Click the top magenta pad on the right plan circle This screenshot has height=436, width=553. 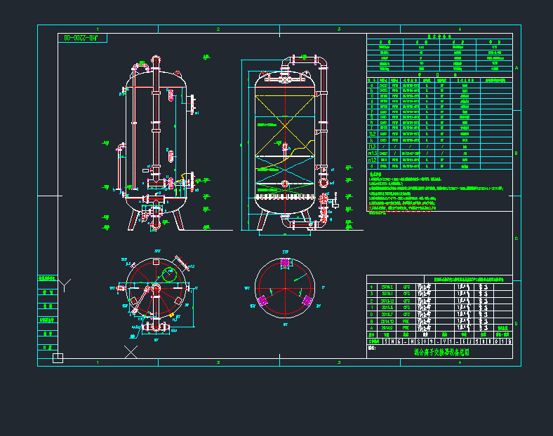tap(285, 262)
